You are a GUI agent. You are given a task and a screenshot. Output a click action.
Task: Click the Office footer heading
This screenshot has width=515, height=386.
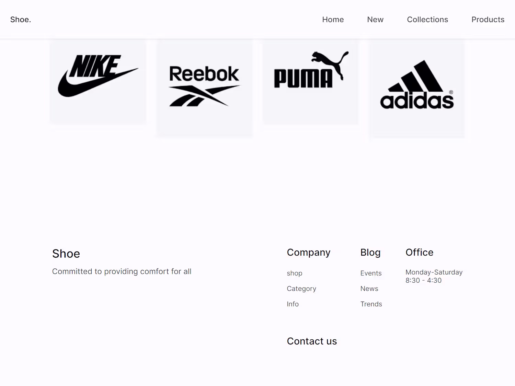[420, 253]
